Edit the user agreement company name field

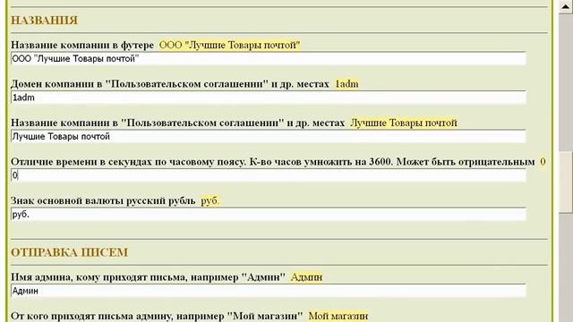pyautogui.click(x=269, y=137)
